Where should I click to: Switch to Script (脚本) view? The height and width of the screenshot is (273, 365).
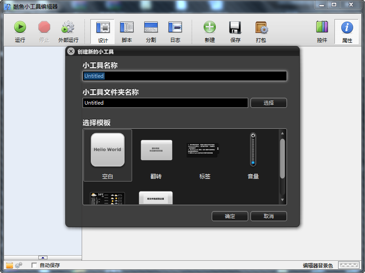tap(127, 27)
